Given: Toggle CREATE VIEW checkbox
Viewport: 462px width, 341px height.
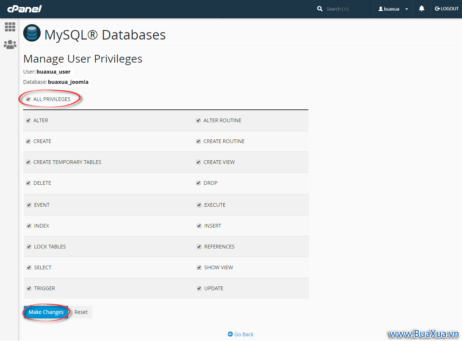Looking at the screenshot, I should (x=198, y=162).
